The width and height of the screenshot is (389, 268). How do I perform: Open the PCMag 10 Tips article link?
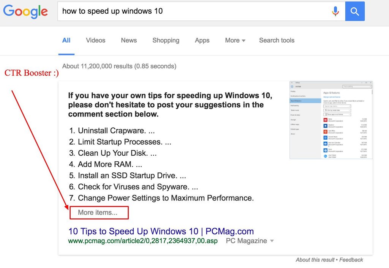160,231
